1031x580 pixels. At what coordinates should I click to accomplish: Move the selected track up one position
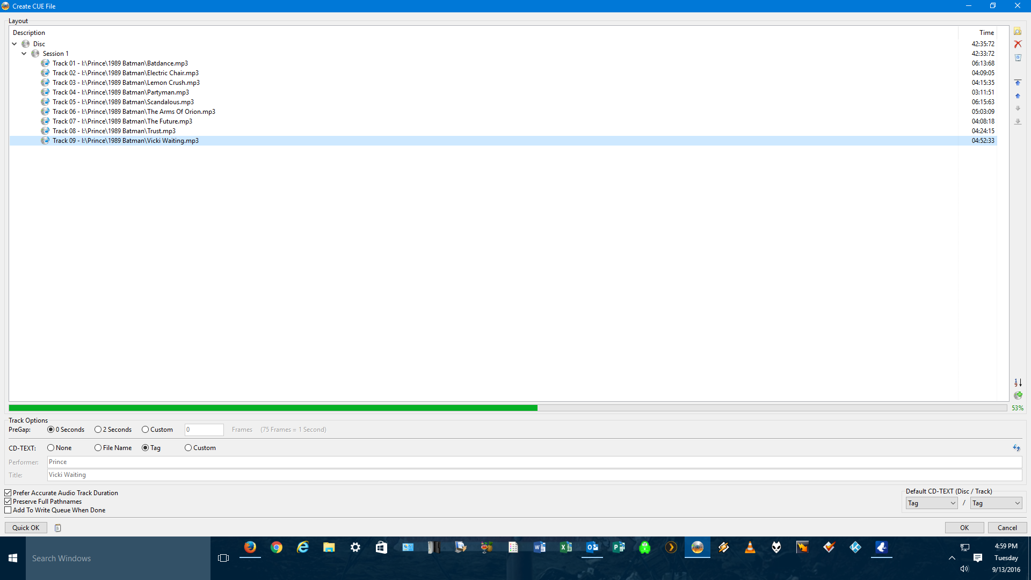tap(1018, 96)
